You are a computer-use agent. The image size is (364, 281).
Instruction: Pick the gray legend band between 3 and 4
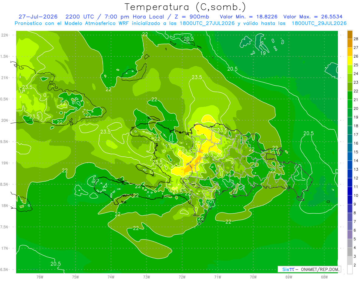[350, 252]
